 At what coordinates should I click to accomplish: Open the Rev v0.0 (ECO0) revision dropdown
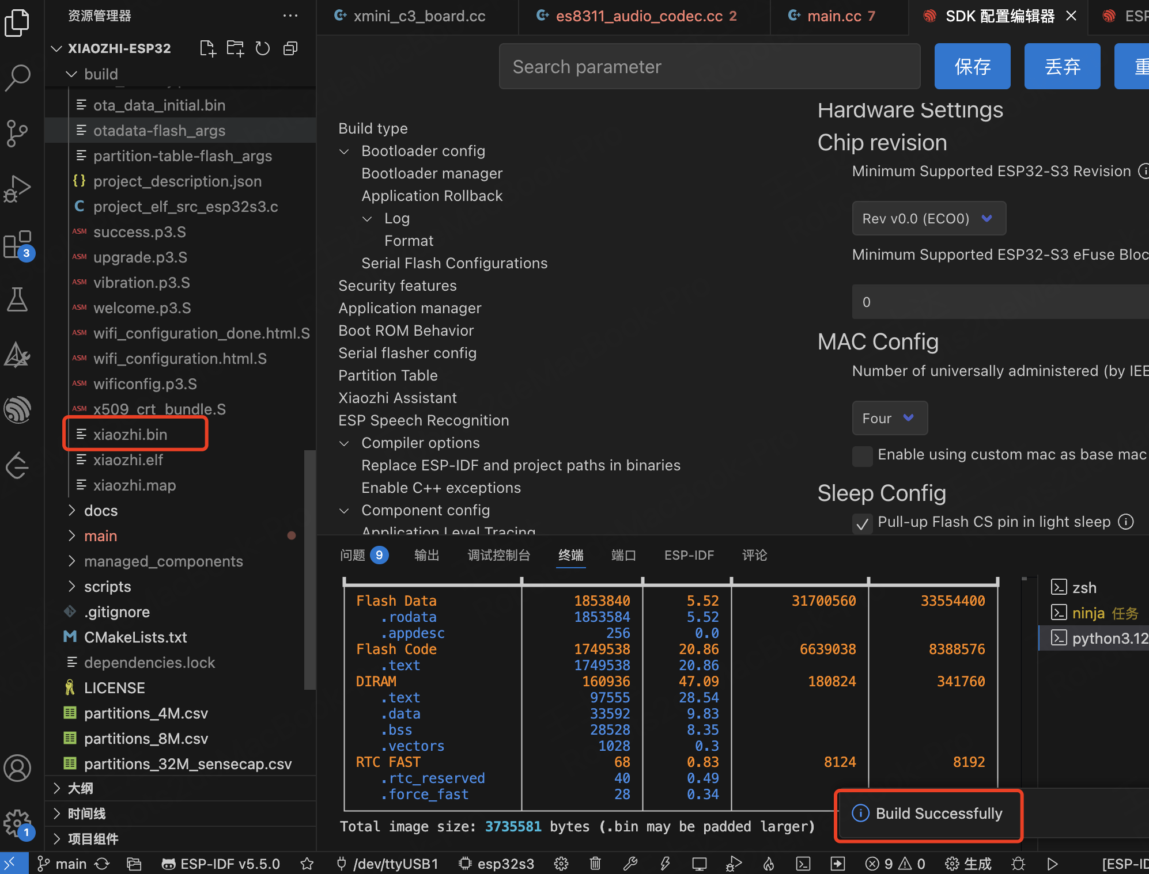pos(928,218)
